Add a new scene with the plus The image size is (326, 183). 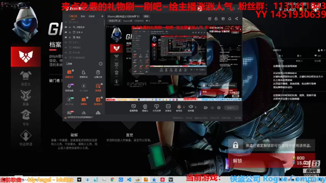click(x=102, y=16)
